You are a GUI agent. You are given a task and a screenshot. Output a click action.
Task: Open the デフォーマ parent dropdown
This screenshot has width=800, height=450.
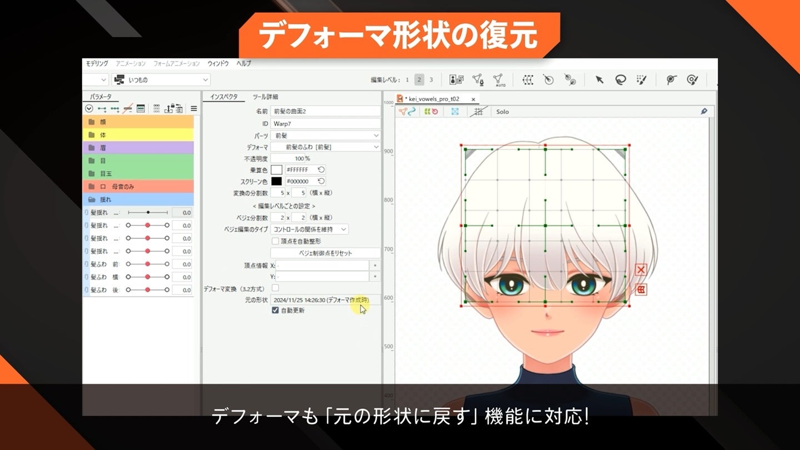tap(326, 147)
